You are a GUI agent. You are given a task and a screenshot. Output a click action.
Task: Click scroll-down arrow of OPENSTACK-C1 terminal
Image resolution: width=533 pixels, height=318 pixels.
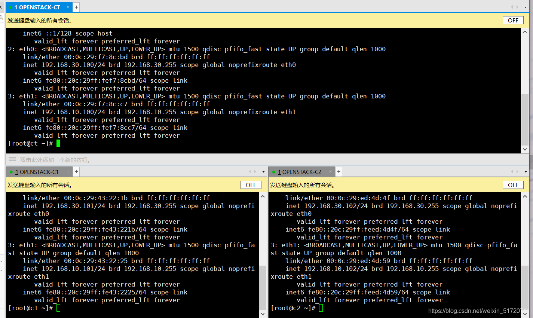click(x=263, y=314)
